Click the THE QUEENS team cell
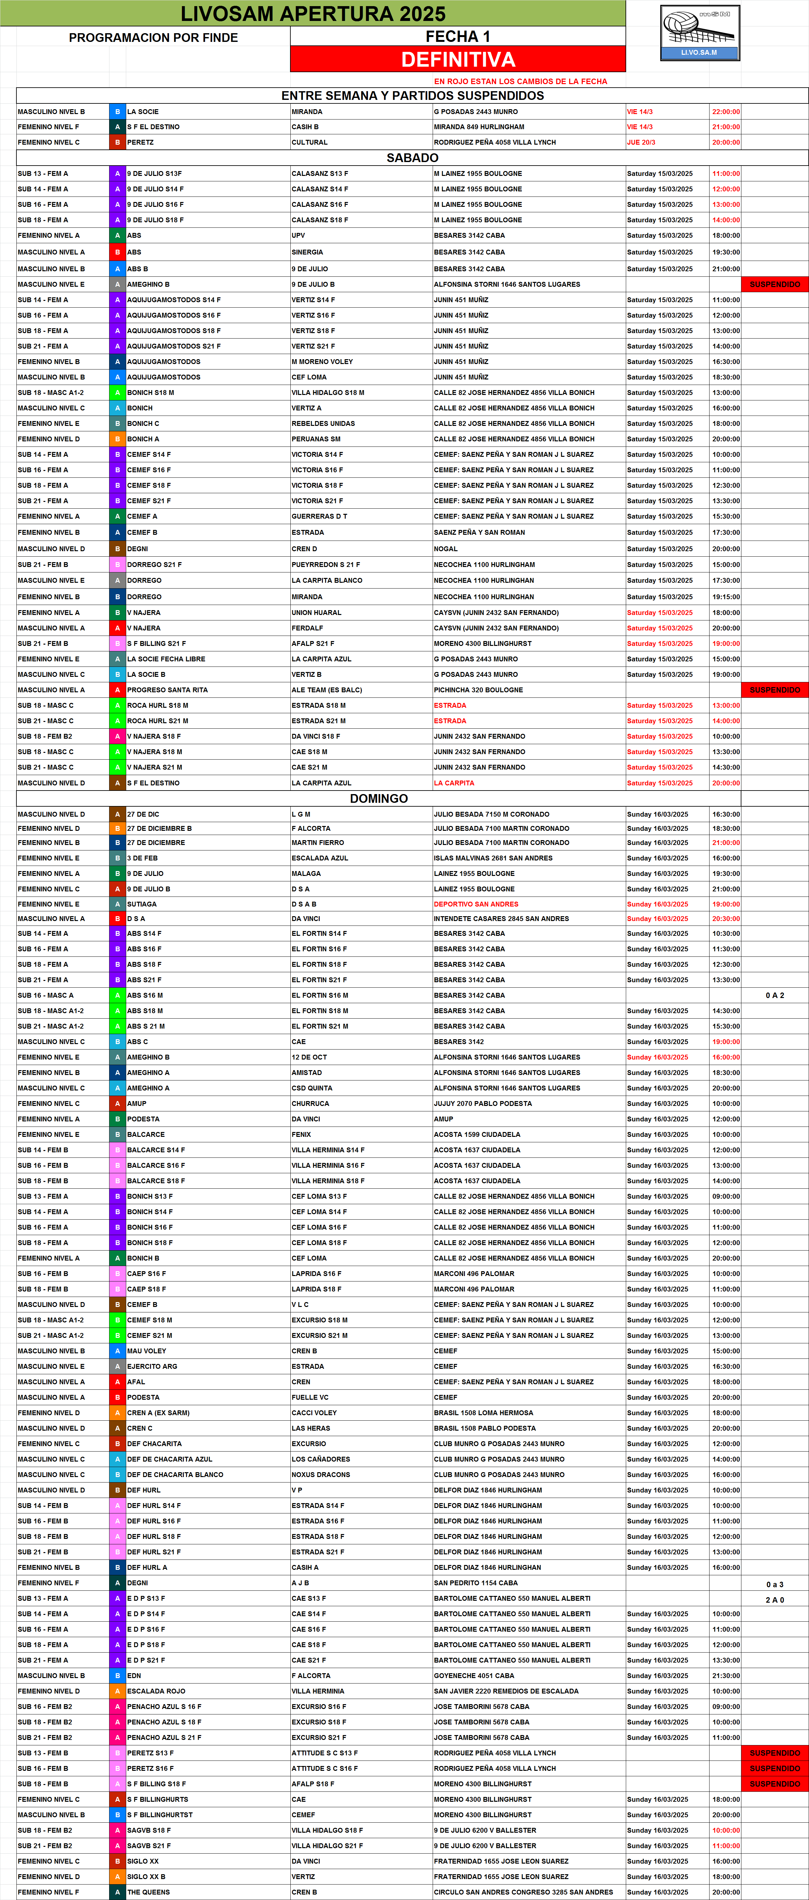The image size is (809, 1900). 148,1892
